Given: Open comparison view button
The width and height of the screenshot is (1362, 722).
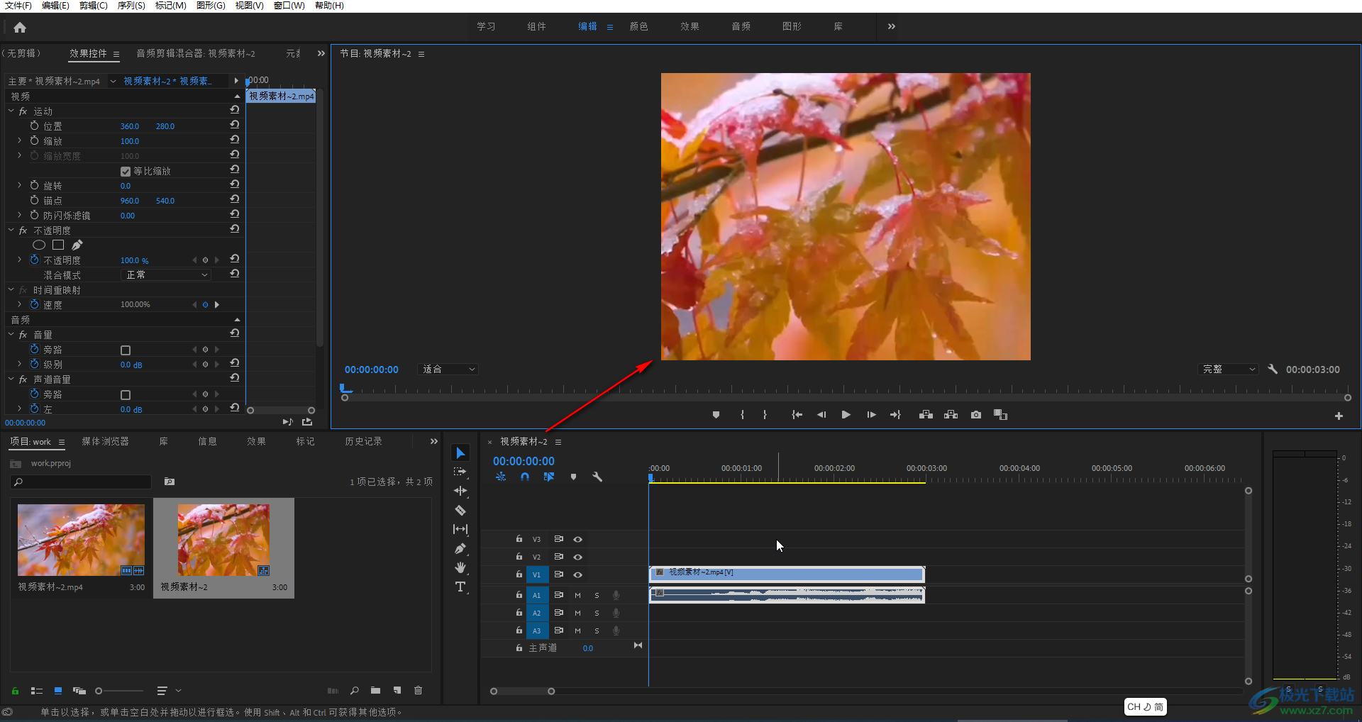Looking at the screenshot, I should [1000, 415].
